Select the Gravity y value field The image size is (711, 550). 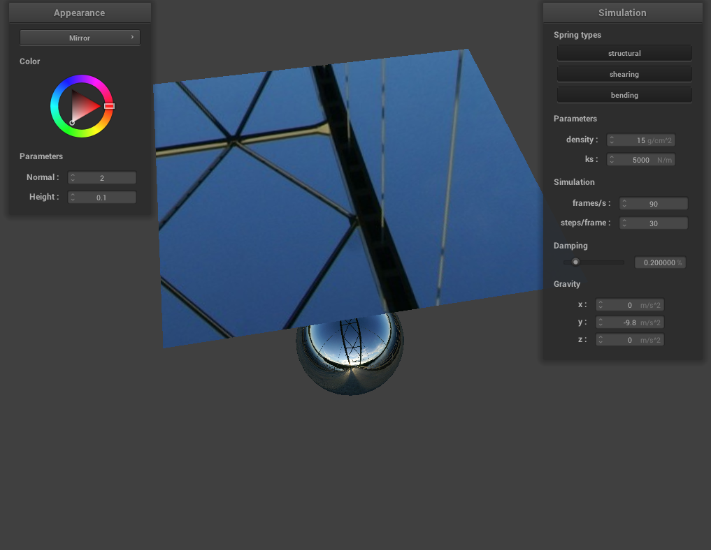(631, 322)
